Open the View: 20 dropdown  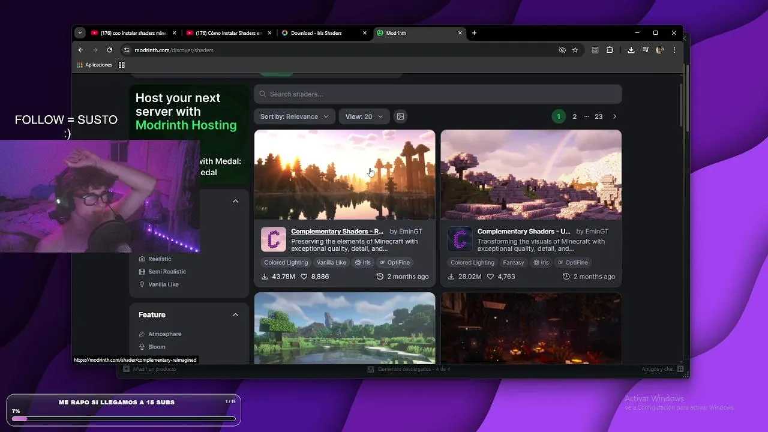tap(364, 116)
